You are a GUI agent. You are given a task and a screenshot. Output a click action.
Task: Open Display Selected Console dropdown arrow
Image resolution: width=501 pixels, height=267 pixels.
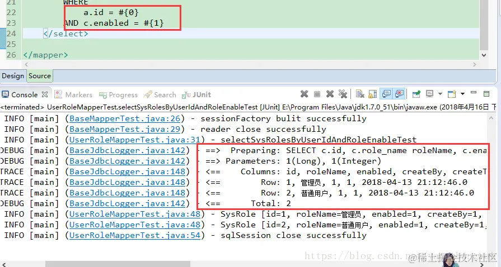(x=440, y=94)
